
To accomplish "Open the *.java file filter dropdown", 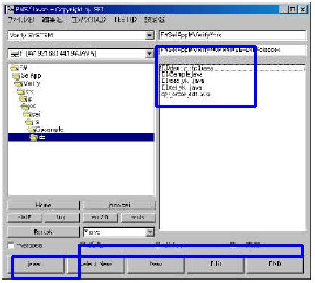I will tap(150, 232).
